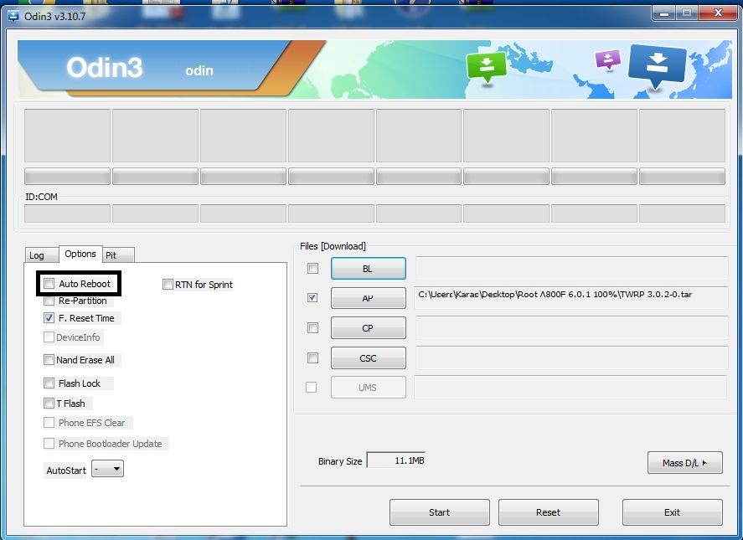Click the Odin3 title bar app icon
743x540 pixels.
[x=13, y=17]
